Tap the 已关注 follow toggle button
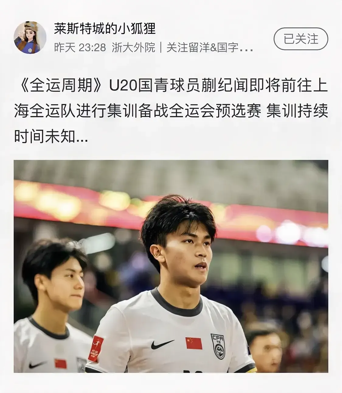This screenshot has height=393, width=342. 301,39
